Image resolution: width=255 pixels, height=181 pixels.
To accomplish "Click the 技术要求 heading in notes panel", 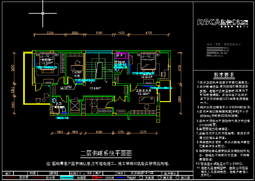I will 224,75.
